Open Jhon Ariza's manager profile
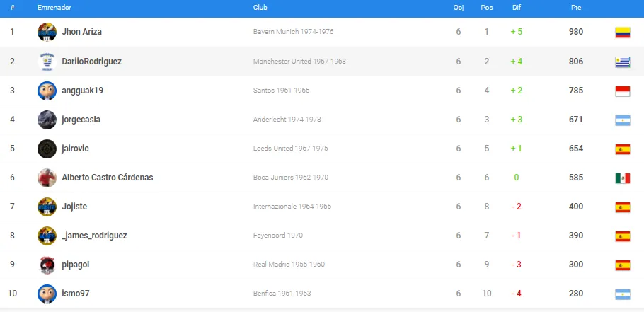This screenshot has width=644, height=312. coord(81,32)
